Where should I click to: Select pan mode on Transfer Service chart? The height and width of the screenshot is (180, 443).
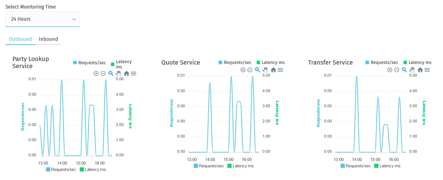[412, 70]
